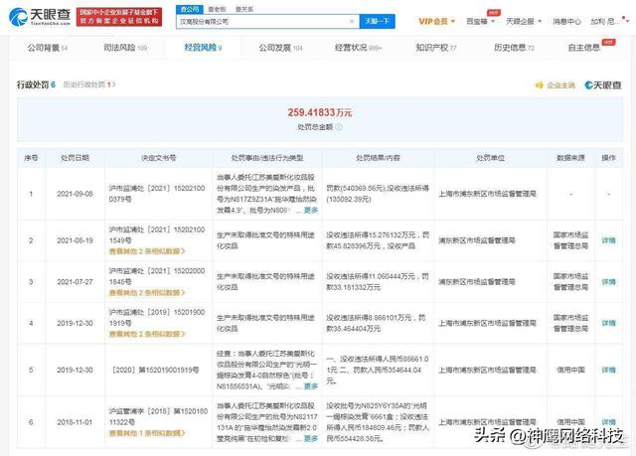Screen dimensions: 636x456
Task: Click the total penalty amount 259.41833万元
Action: point(320,112)
